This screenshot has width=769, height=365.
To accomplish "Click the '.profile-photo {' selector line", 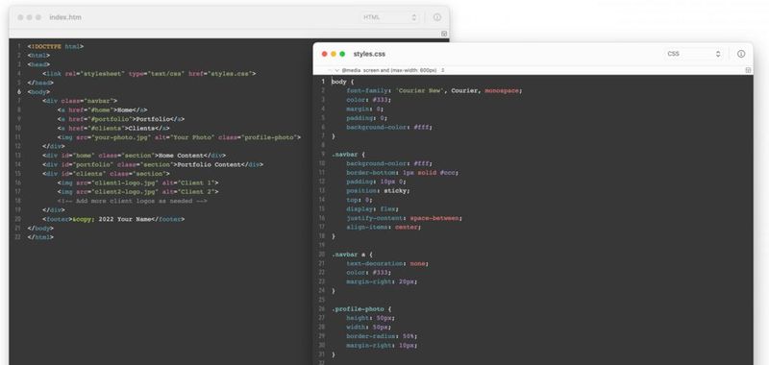I will [x=361, y=309].
